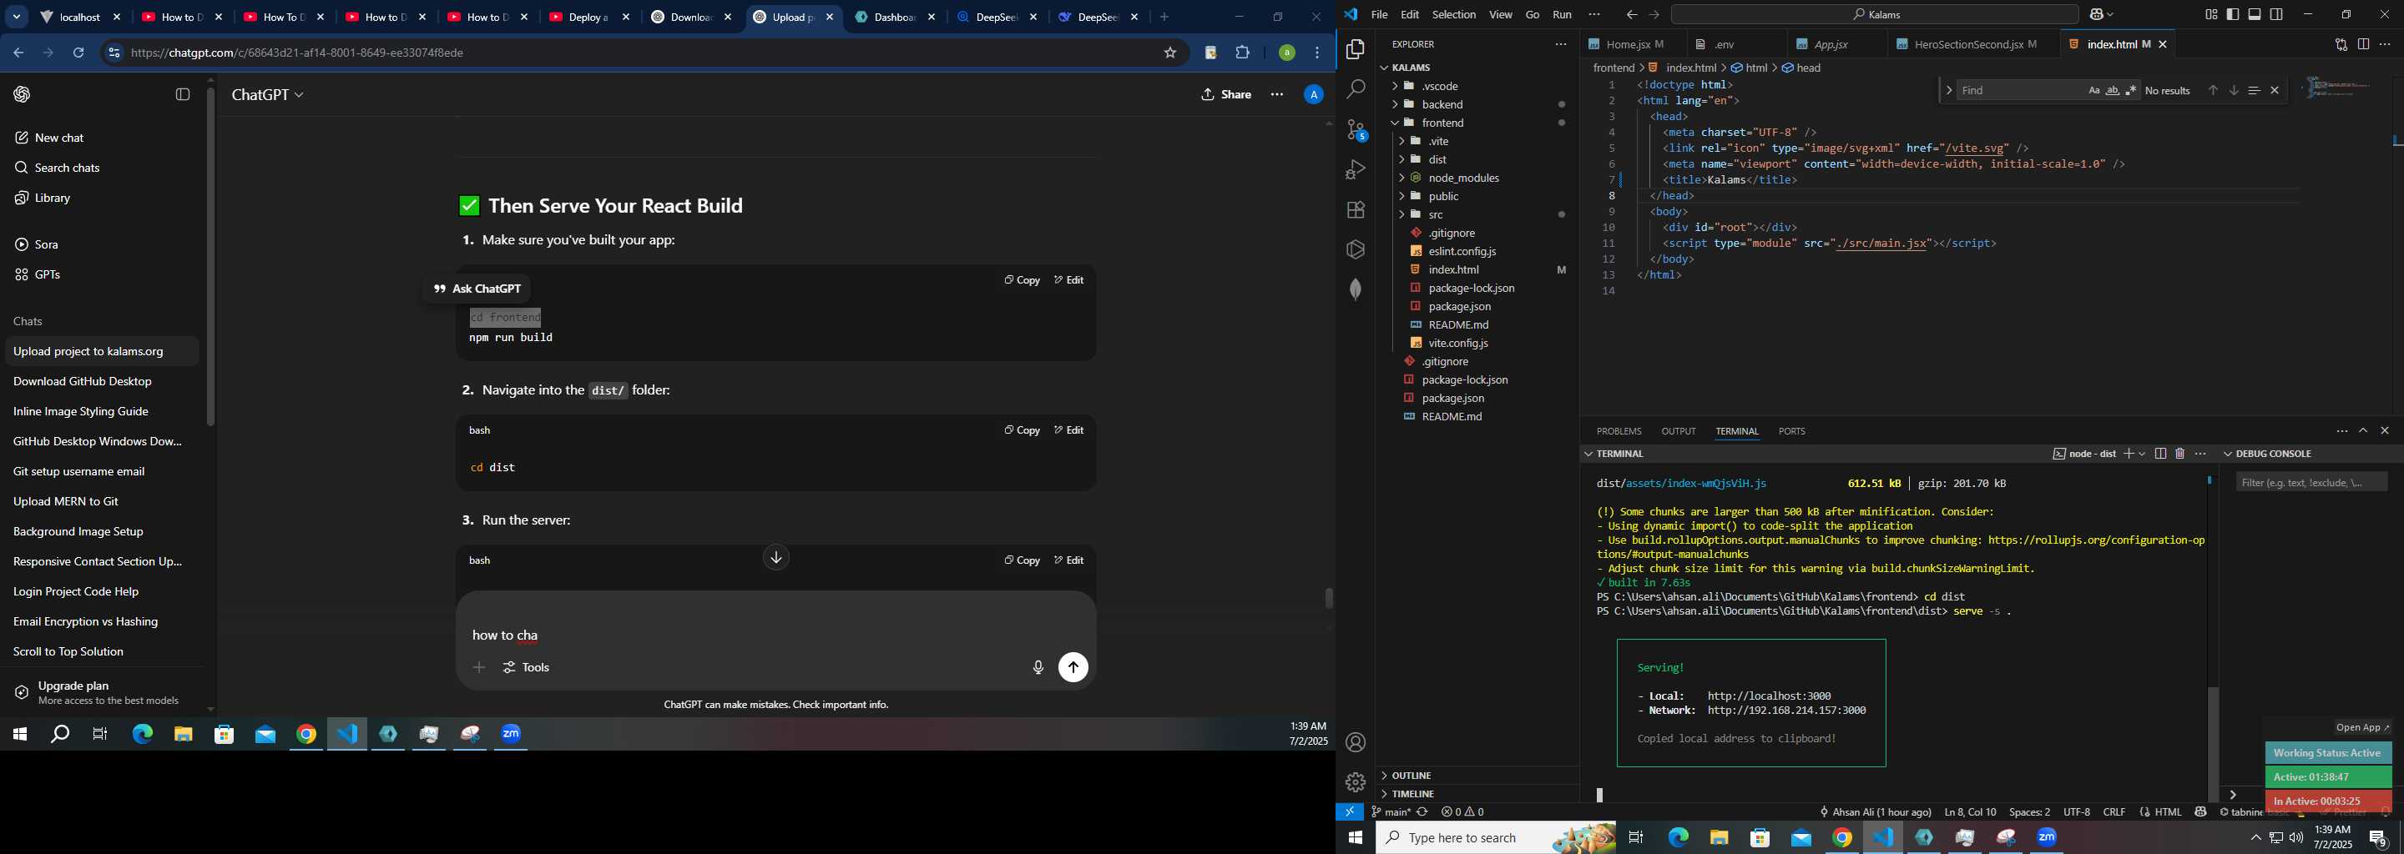
Task: Open Chrome extensions puzzle icon
Action: click(1242, 53)
